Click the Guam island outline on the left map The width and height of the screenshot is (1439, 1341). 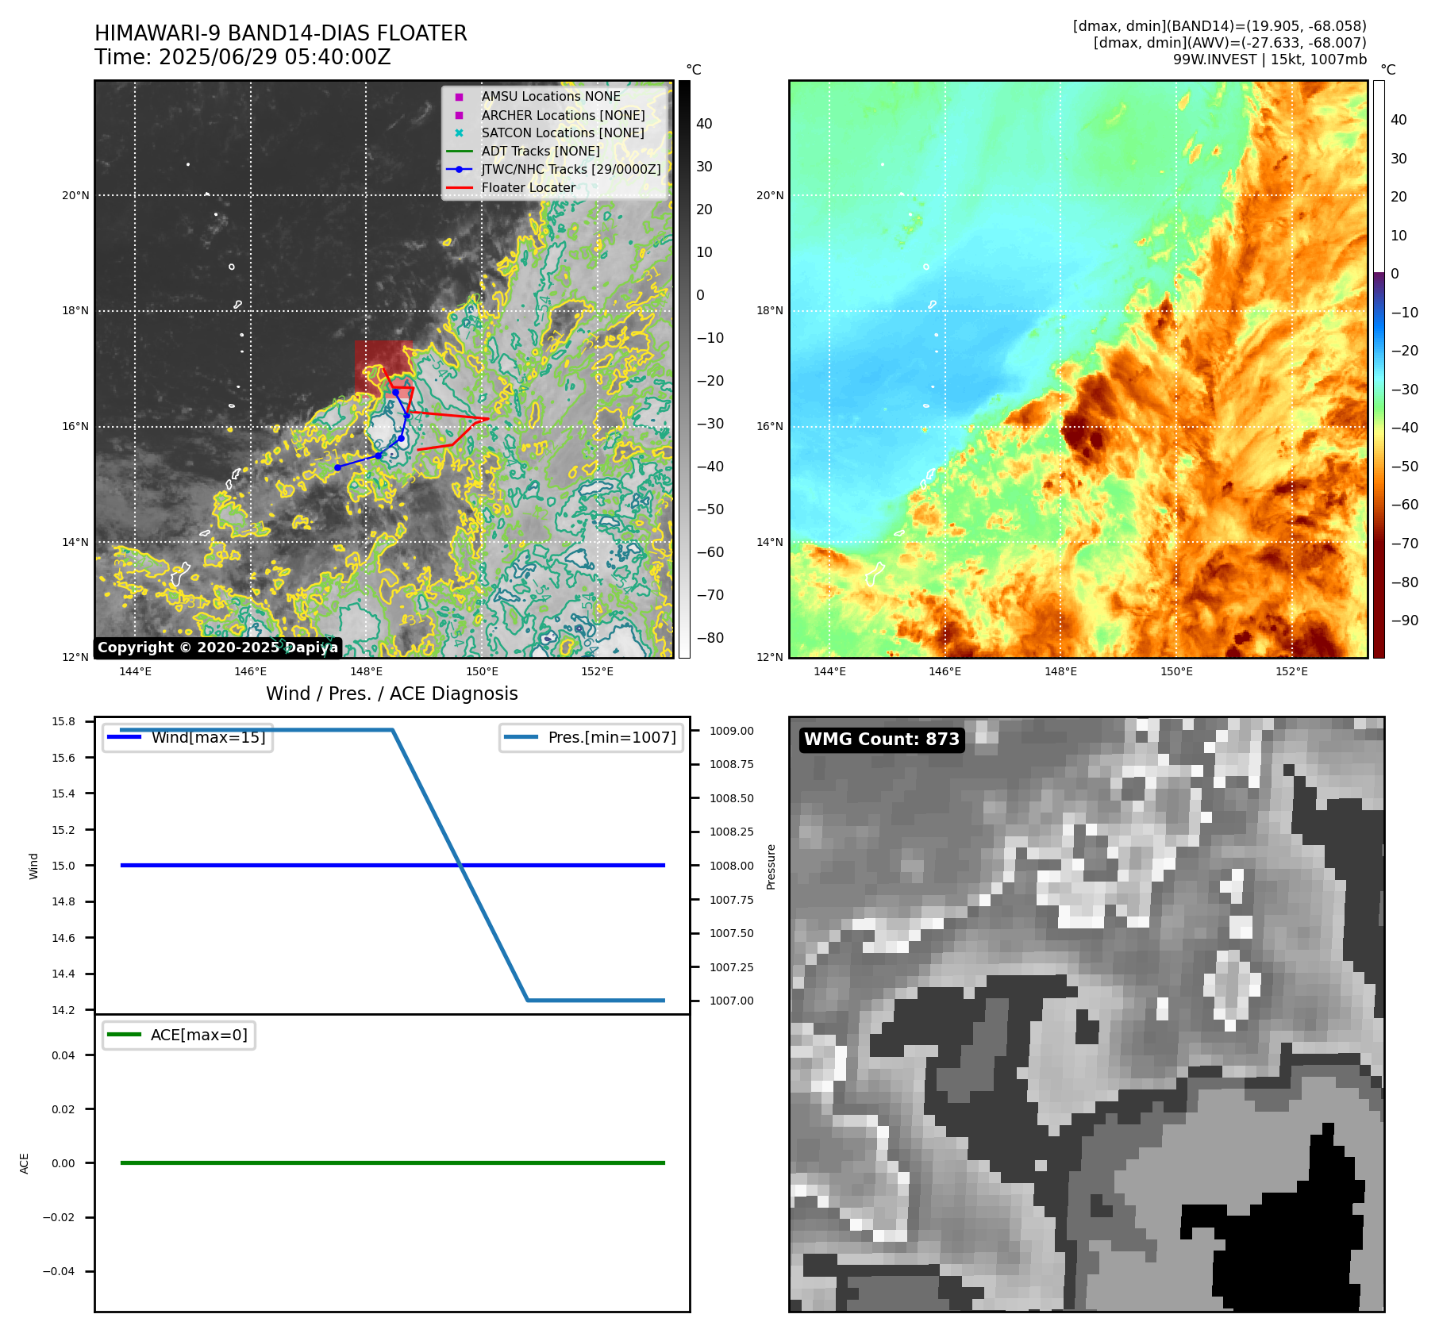click(180, 574)
